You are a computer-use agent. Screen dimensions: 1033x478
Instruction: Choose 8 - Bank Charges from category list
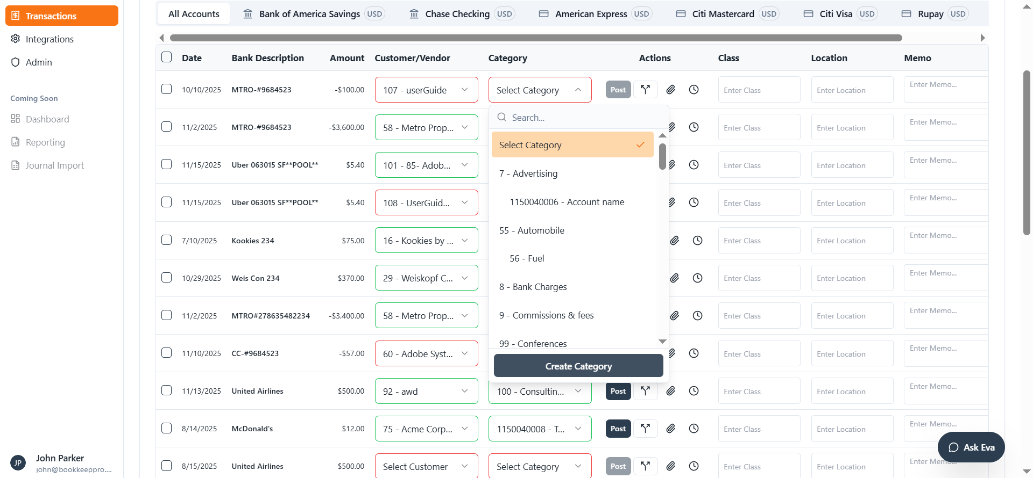533,287
